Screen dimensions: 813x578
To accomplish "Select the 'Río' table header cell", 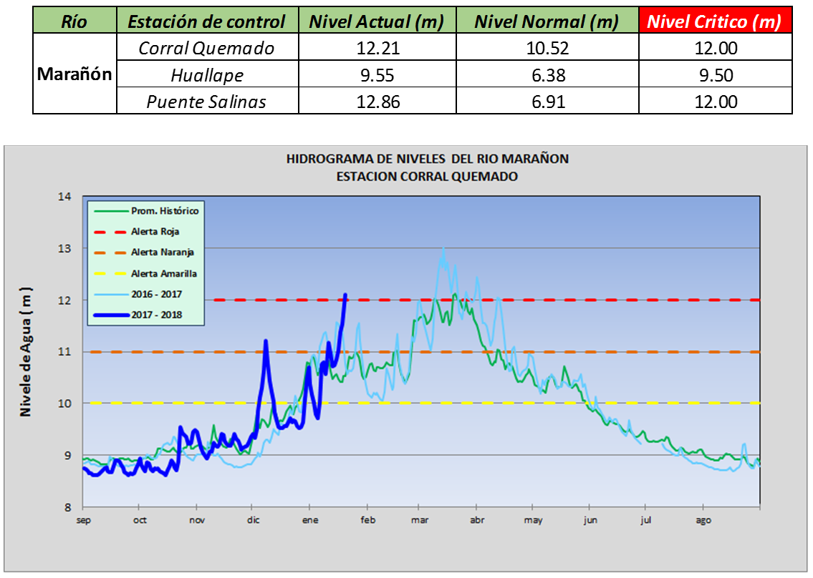I will point(74,21).
